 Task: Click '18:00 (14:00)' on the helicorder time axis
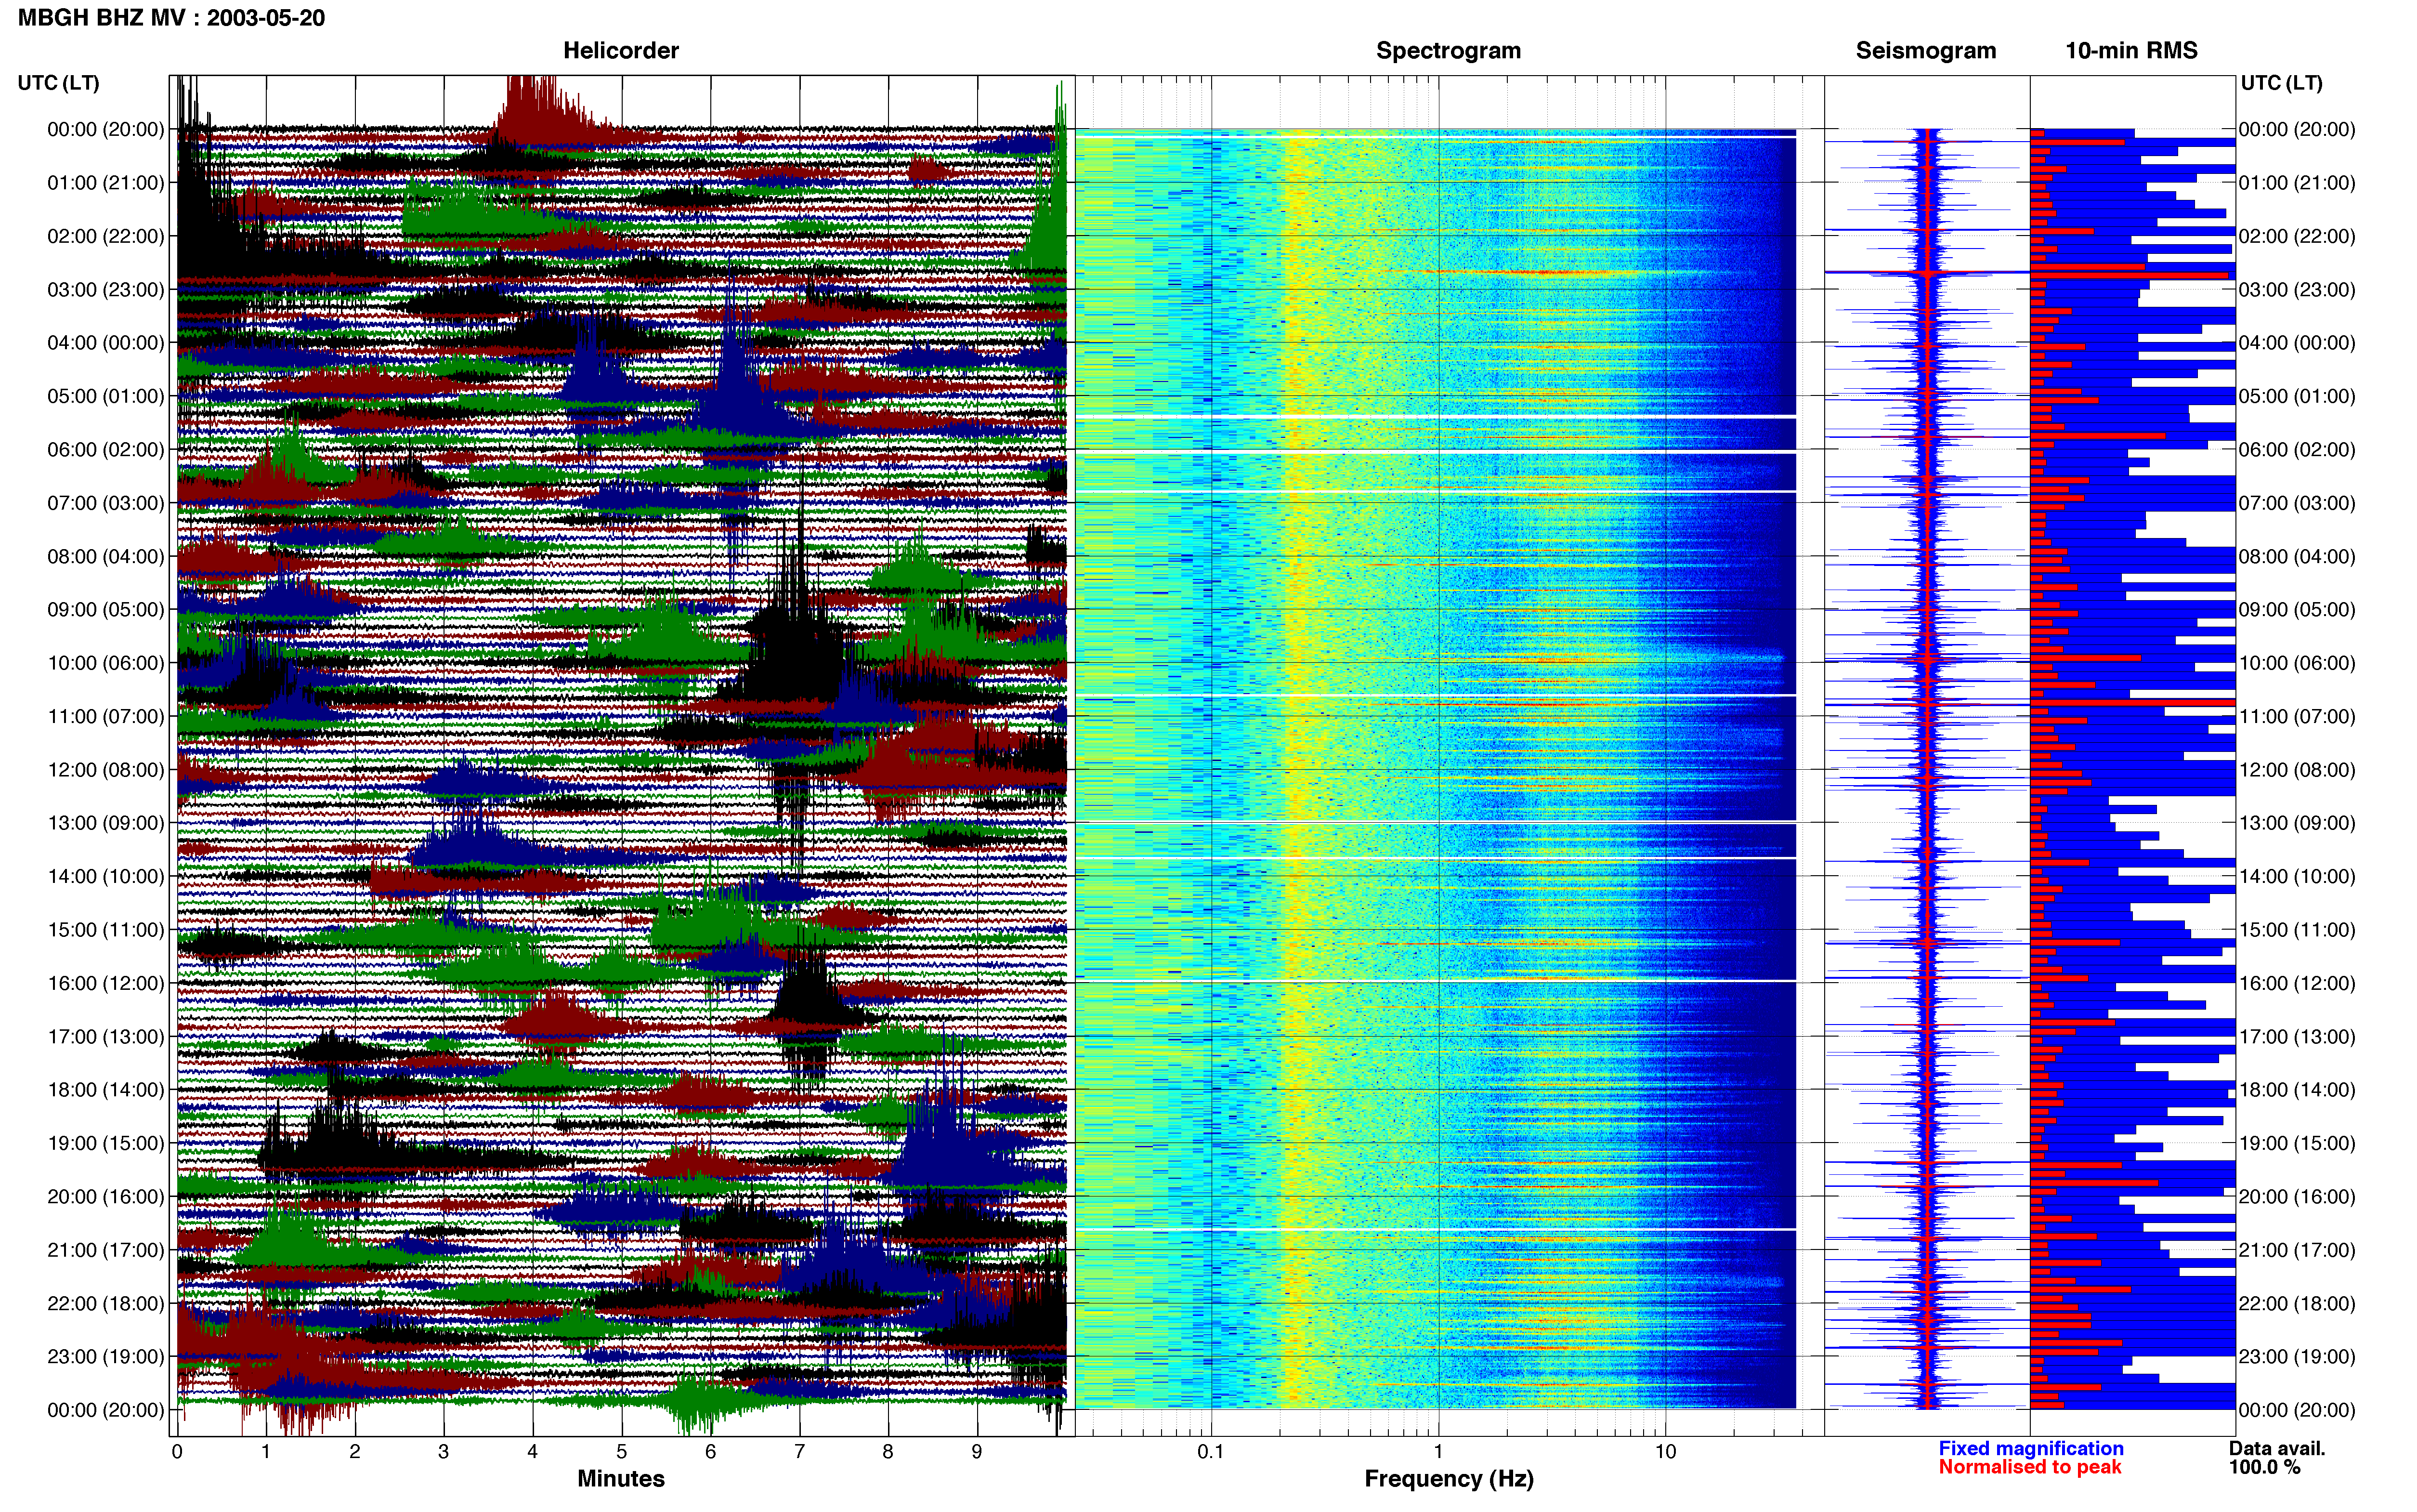click(x=106, y=1090)
